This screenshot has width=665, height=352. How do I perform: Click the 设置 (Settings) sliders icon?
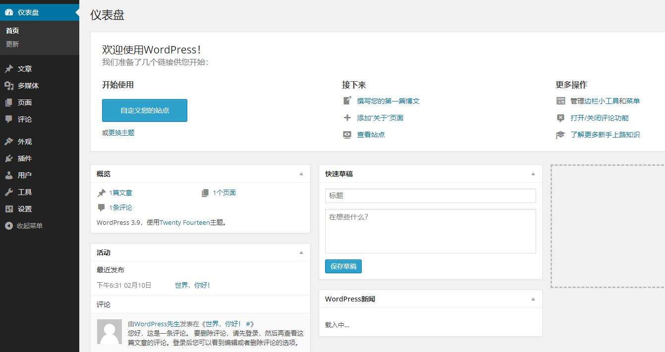[x=9, y=209]
